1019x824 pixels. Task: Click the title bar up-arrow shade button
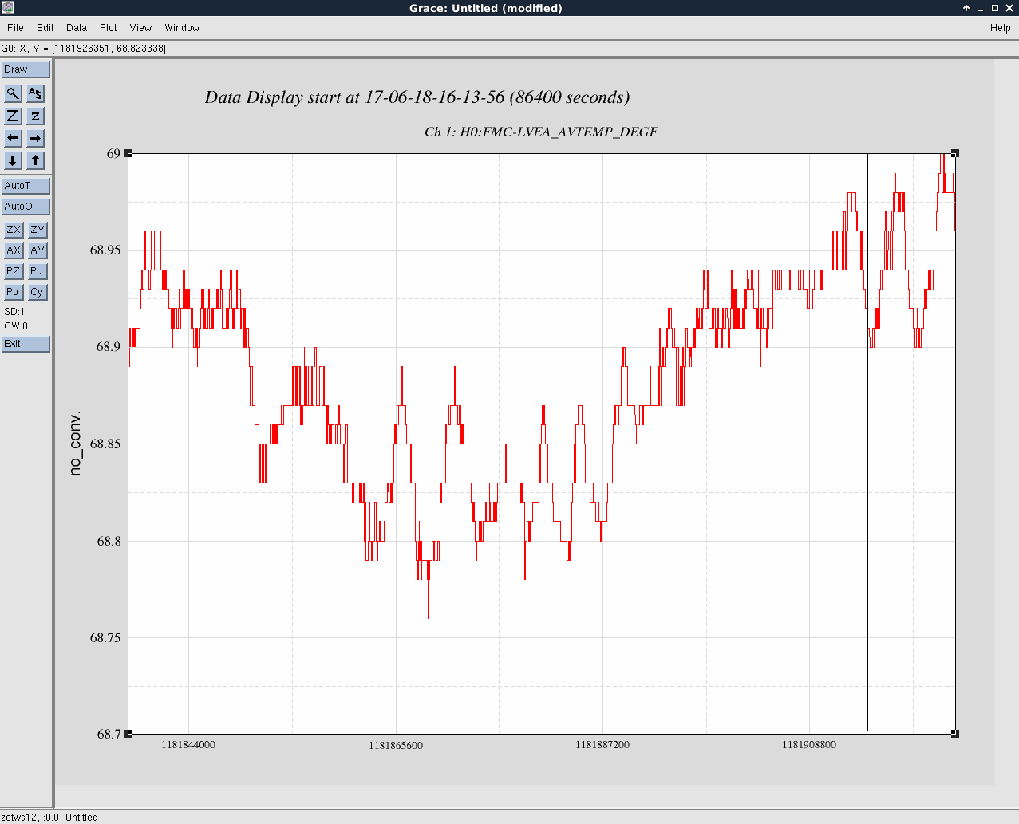[x=966, y=8]
